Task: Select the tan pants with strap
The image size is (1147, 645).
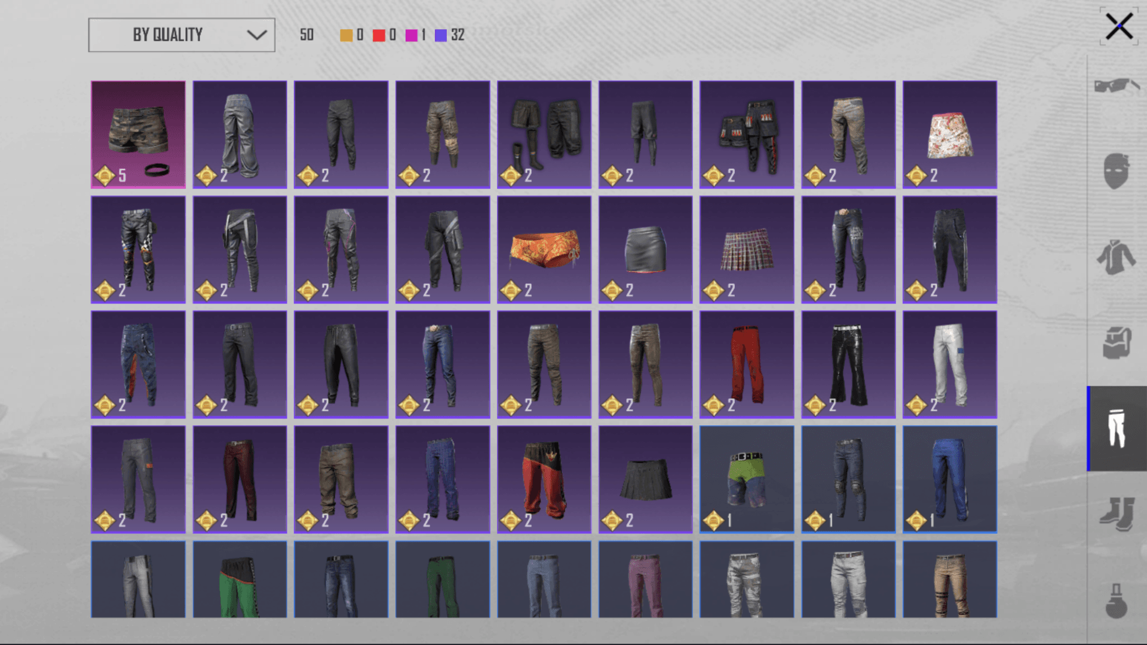Action: [950, 579]
